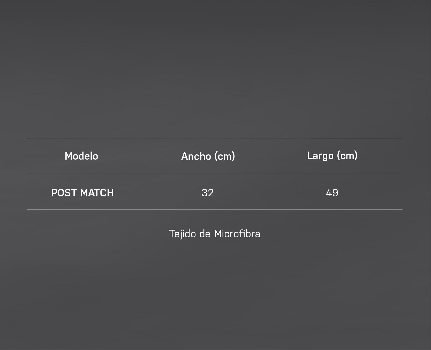Click the (cm) unit beside Largo
Screen dimensions: 431x350
click(x=347, y=155)
